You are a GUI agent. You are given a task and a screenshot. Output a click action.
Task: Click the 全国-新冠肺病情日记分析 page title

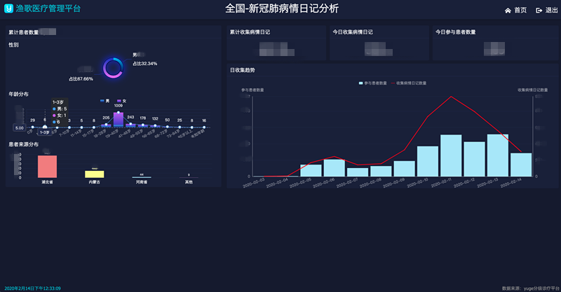tap(282, 8)
